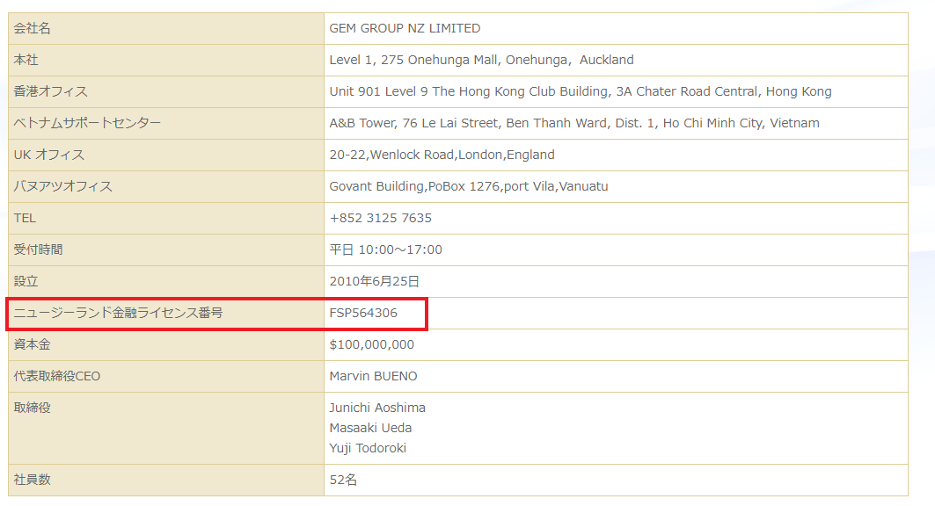Select phone number +852 3125 7635
This screenshot has height=506, width=935.
pos(381,218)
